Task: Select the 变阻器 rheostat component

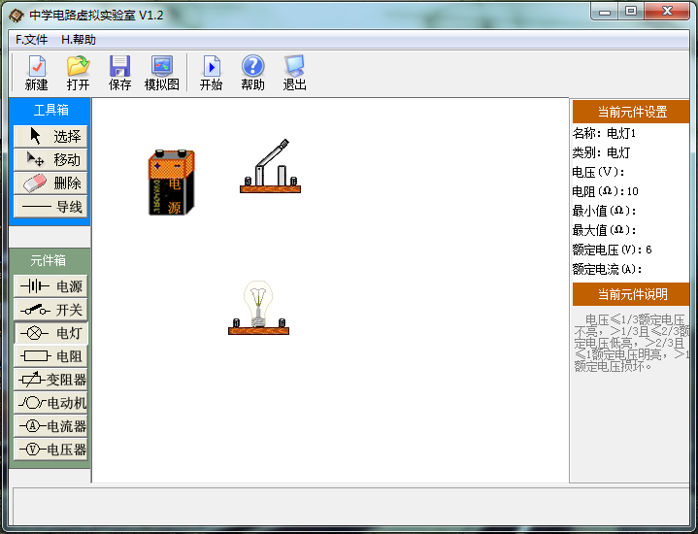Action: [51, 380]
